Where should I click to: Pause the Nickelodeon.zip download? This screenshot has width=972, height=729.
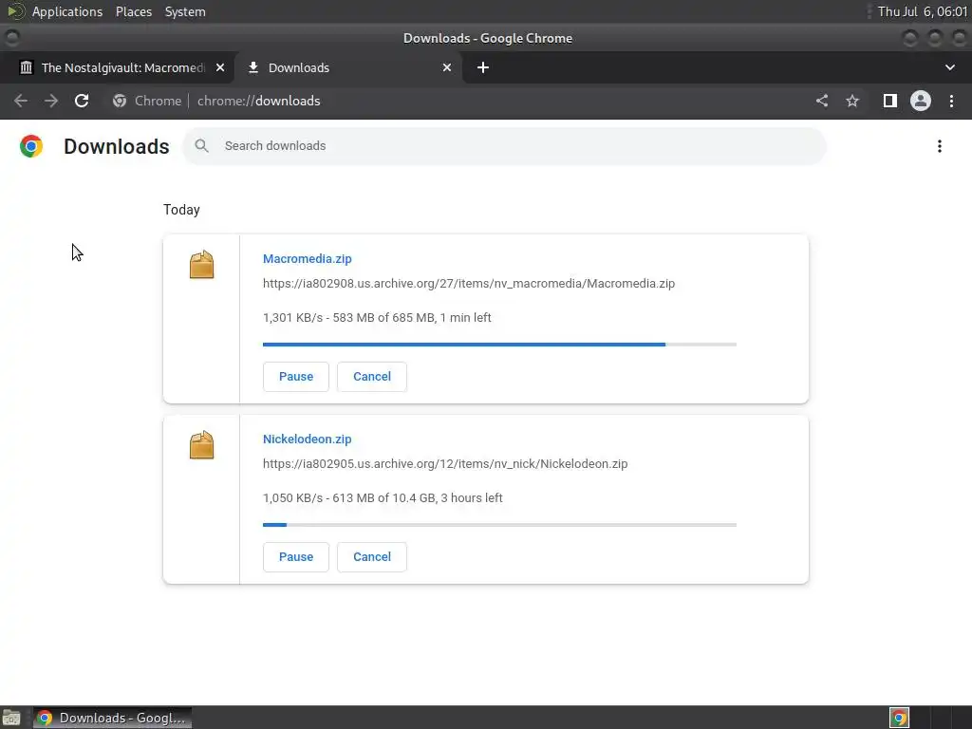tap(296, 556)
